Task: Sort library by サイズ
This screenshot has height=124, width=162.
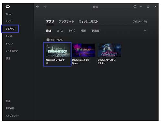Action: 72,31
